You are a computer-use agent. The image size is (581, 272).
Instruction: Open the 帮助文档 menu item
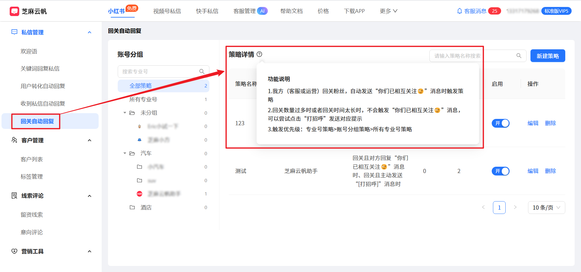click(291, 11)
